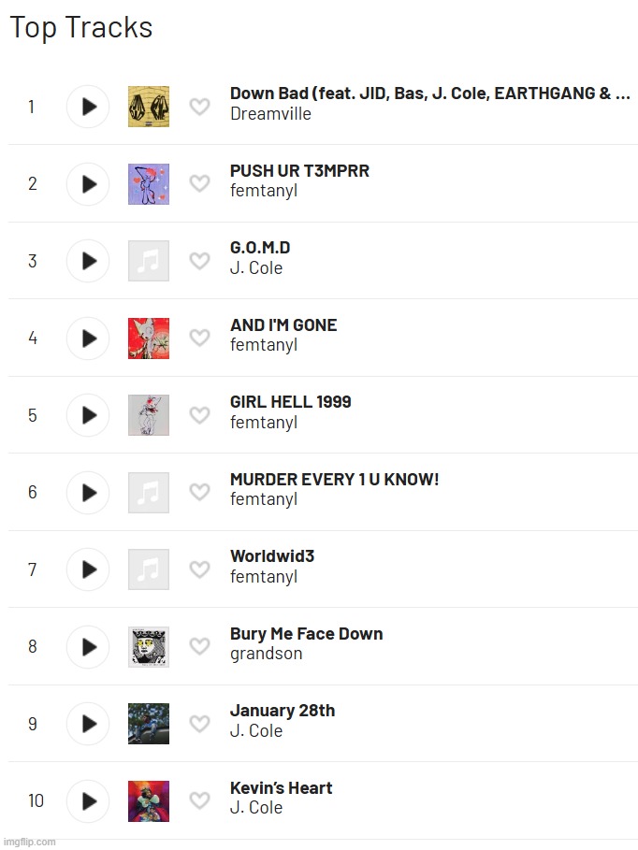Play PUSH UR T3MPRR track
The width and height of the screenshot is (638, 850).
click(x=88, y=184)
